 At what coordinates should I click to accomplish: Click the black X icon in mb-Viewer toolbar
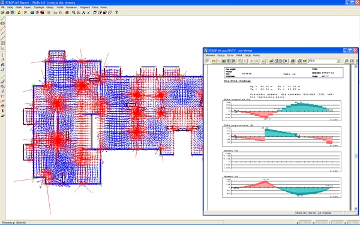pos(286,61)
